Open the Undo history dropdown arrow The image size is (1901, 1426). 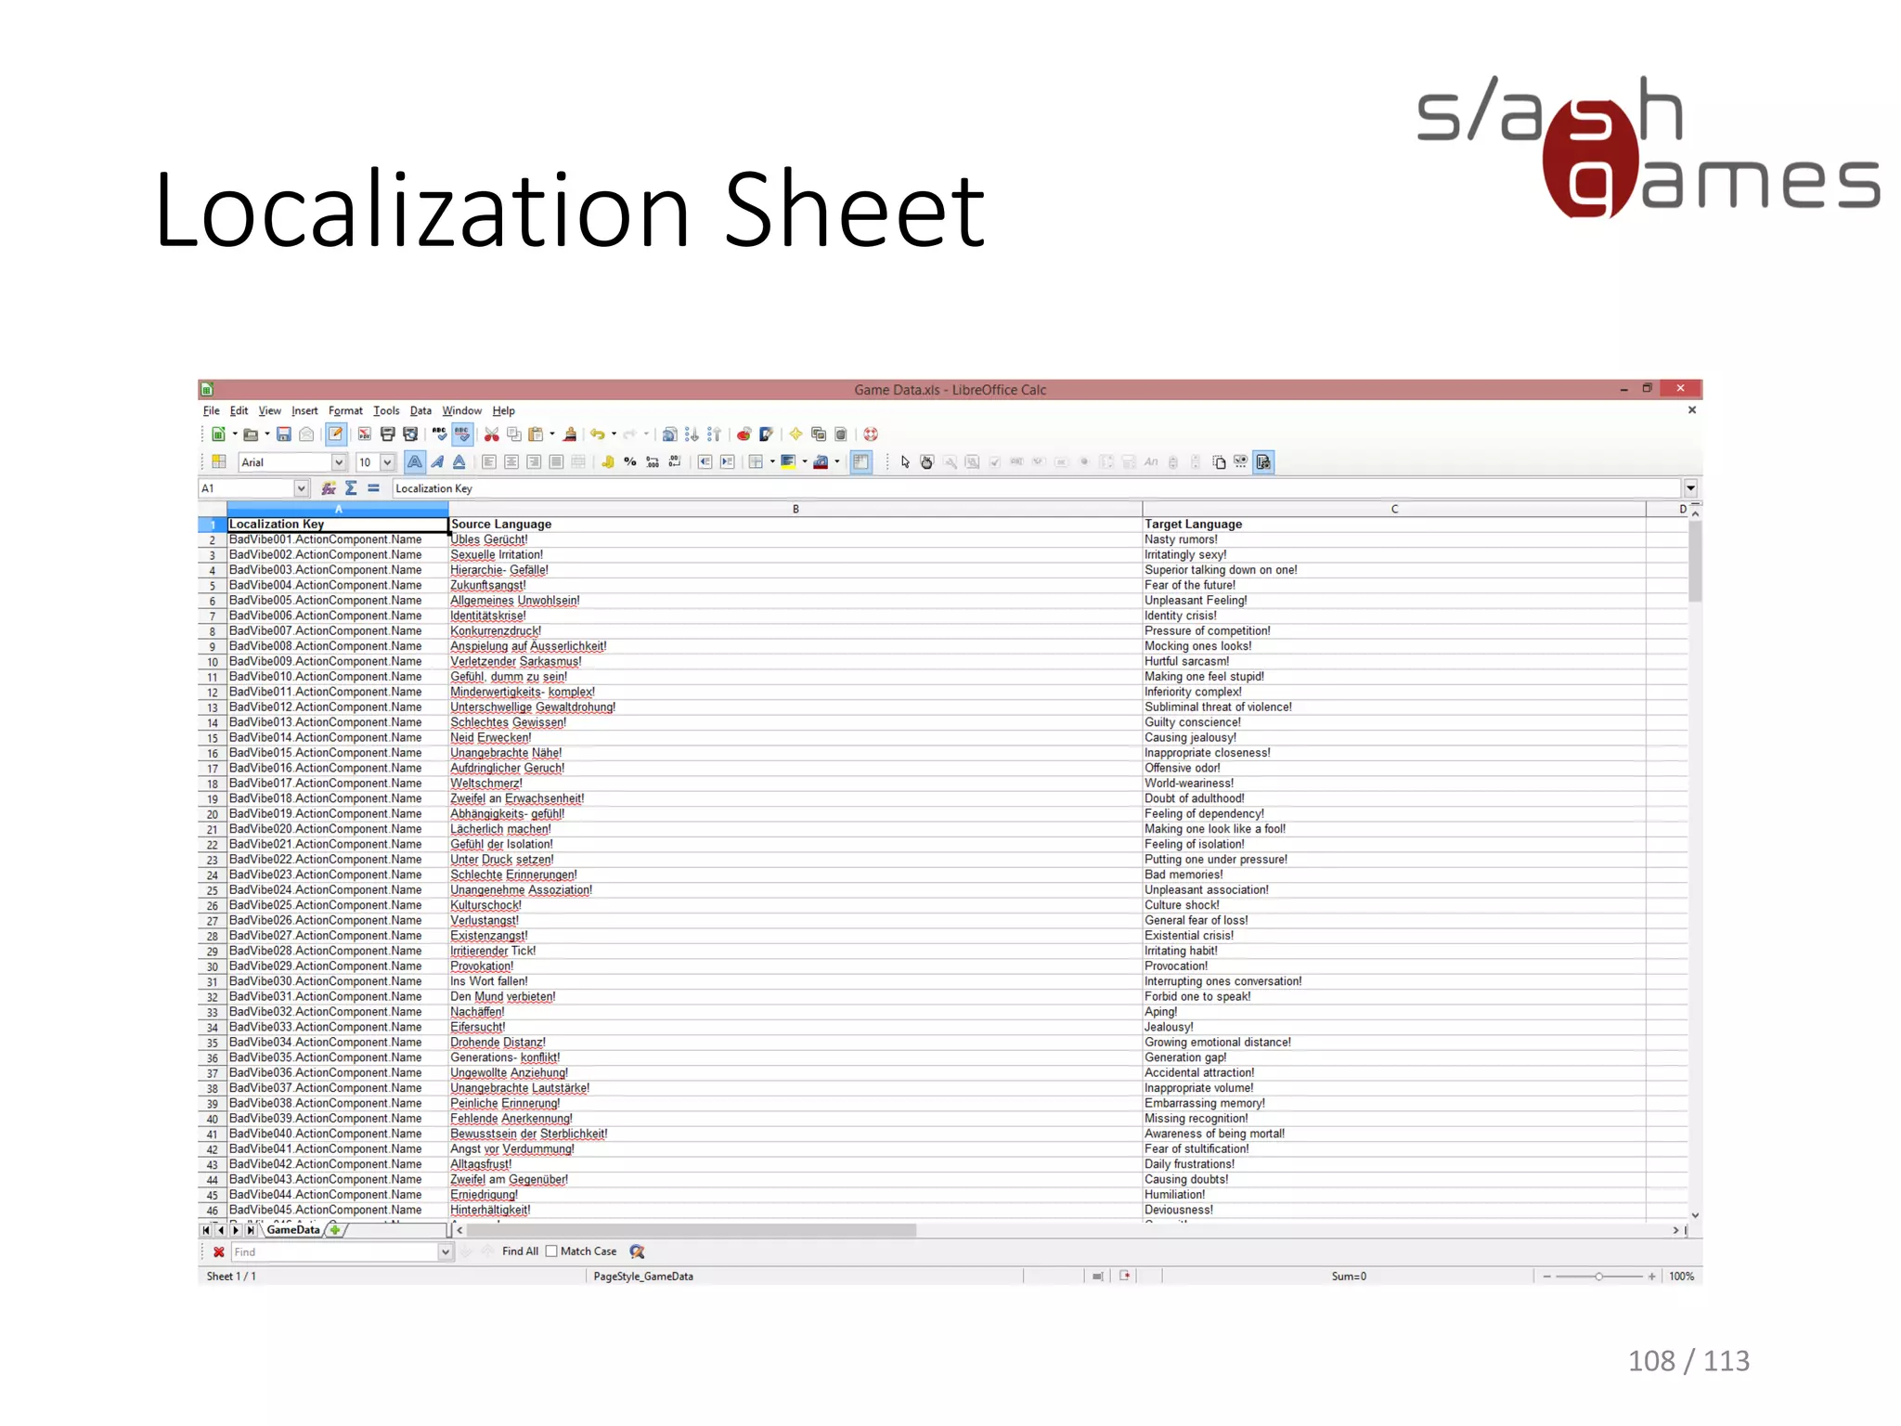pos(614,434)
